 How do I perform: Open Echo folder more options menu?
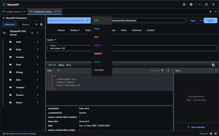38,80
